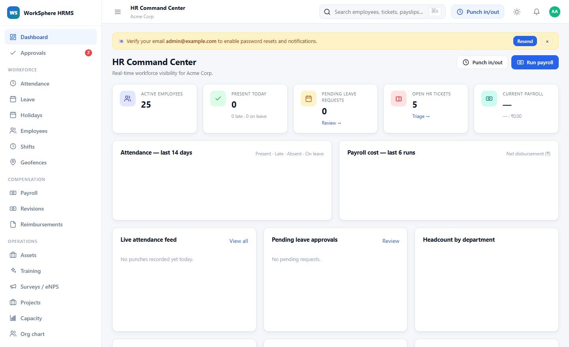Open Capacity chart icon item
This screenshot has width=569, height=347.
pos(51,318)
